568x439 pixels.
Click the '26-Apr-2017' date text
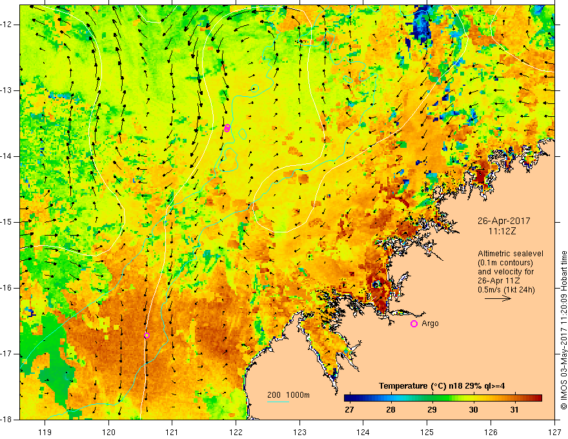click(x=503, y=221)
